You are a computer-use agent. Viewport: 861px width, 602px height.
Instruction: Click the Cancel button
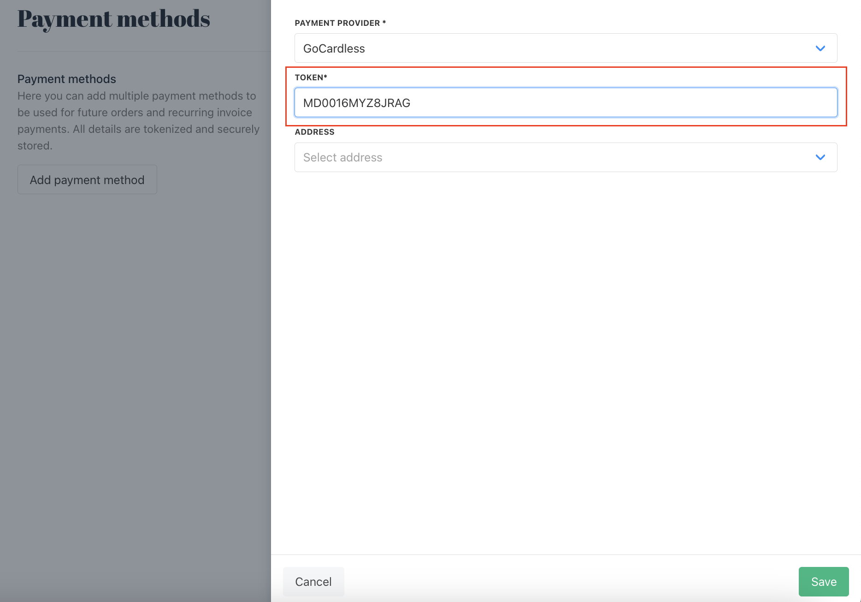(313, 581)
